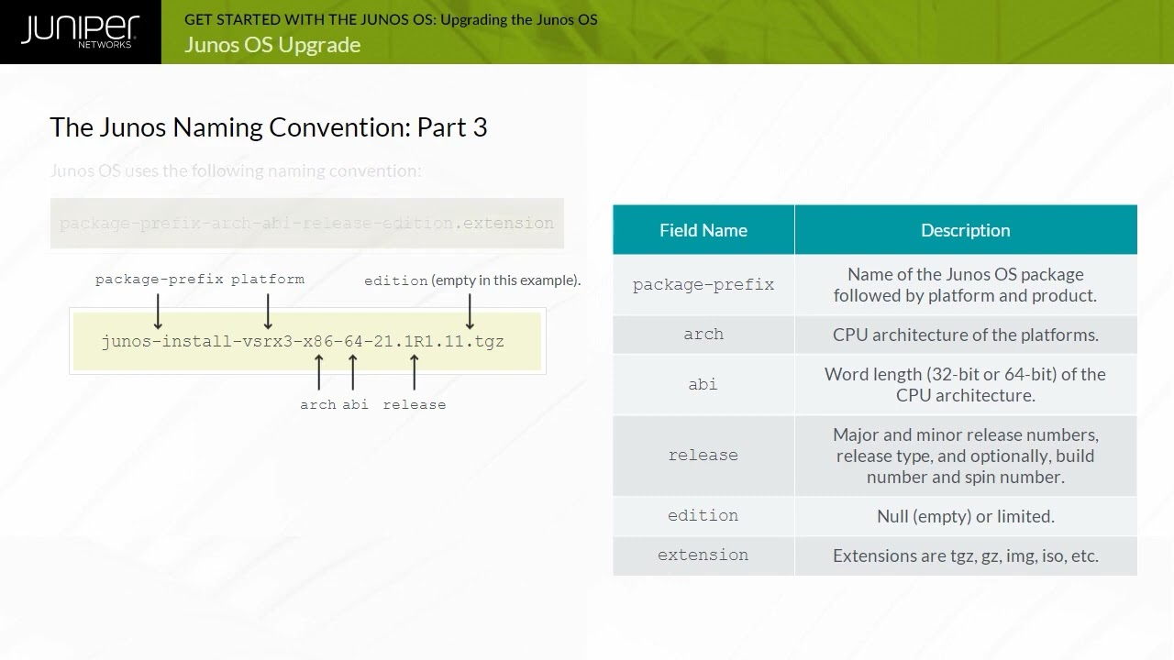Click the 'Description' table header

pyautogui.click(x=966, y=230)
